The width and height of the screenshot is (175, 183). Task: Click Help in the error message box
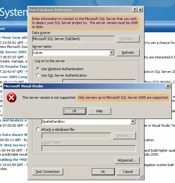tap(99, 111)
